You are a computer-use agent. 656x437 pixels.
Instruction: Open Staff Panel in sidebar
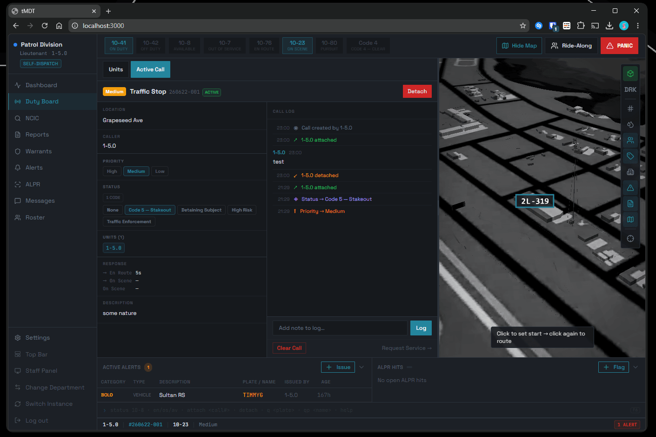click(53, 371)
